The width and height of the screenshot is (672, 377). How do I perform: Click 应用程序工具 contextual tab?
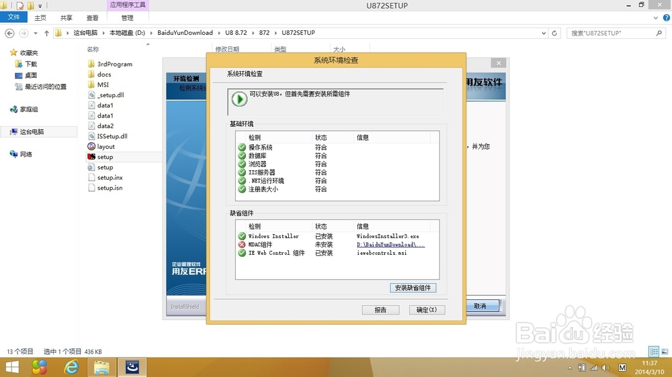[x=127, y=5]
